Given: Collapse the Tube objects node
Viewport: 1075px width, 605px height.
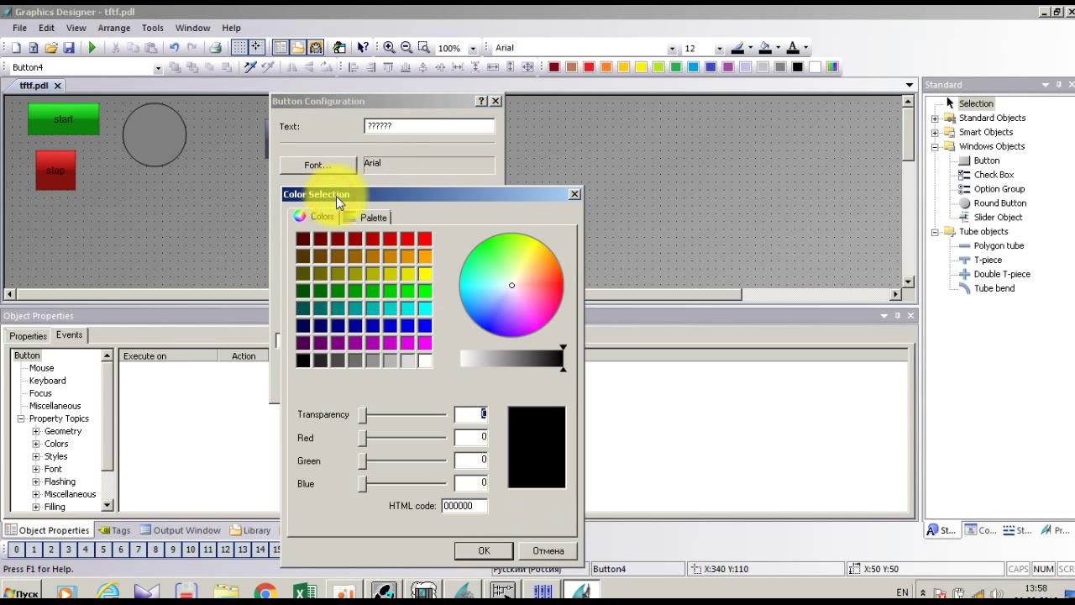Looking at the screenshot, I should (x=935, y=232).
